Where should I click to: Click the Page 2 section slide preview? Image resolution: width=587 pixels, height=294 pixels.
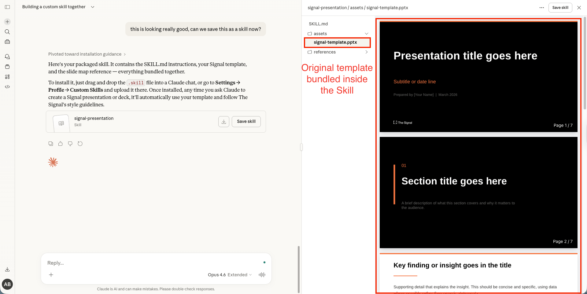[478, 193]
